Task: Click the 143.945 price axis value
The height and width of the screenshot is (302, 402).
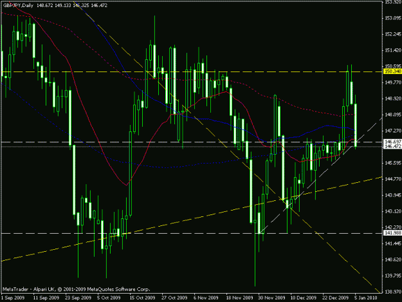Action: pos(393,195)
